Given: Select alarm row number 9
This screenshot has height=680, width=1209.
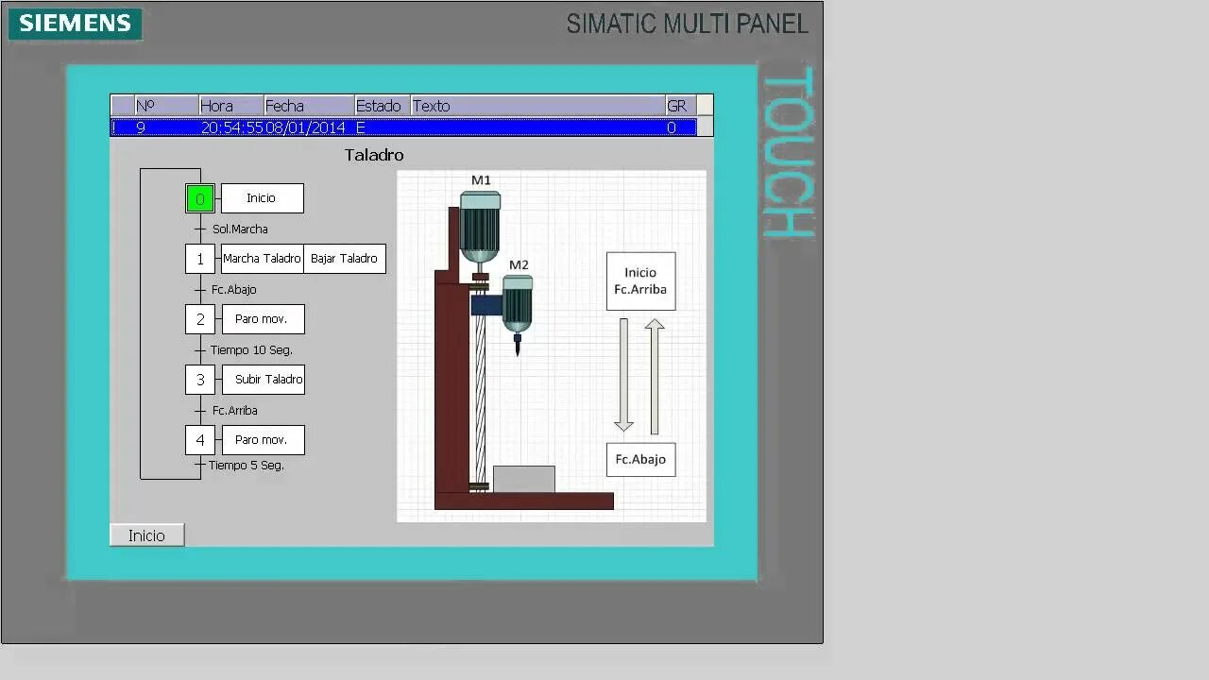Looking at the screenshot, I should [403, 127].
